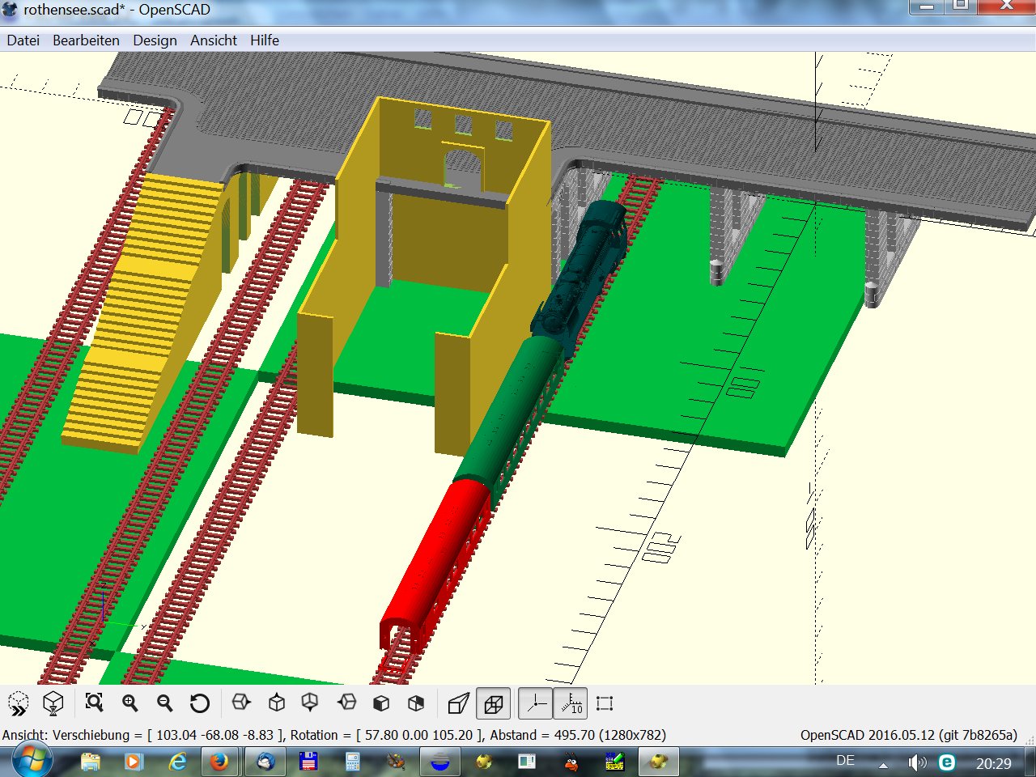Toggle Perspective projection mode
This screenshot has height=777, width=1036.
458,703
